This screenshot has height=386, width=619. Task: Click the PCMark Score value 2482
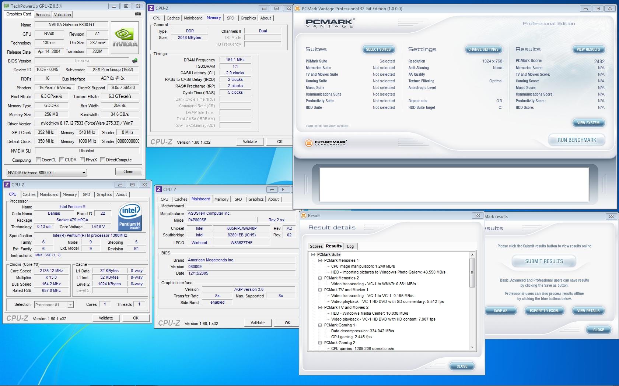tap(599, 61)
